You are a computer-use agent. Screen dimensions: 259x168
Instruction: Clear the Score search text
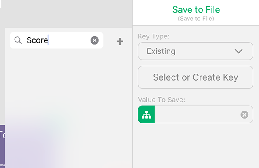(x=95, y=40)
